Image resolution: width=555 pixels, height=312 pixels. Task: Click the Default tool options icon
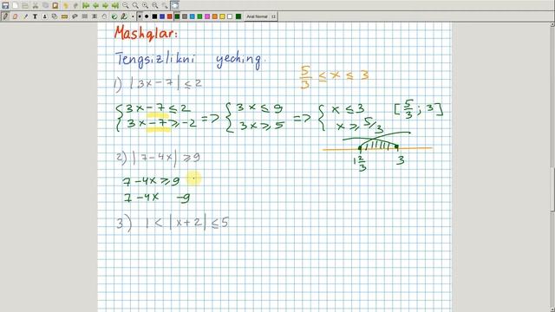[114, 16]
